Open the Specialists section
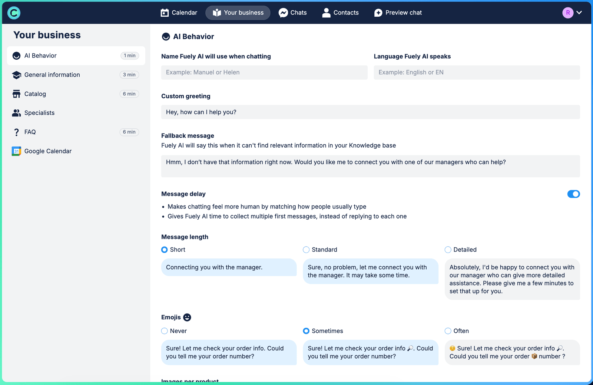593x385 pixels. coord(76,113)
